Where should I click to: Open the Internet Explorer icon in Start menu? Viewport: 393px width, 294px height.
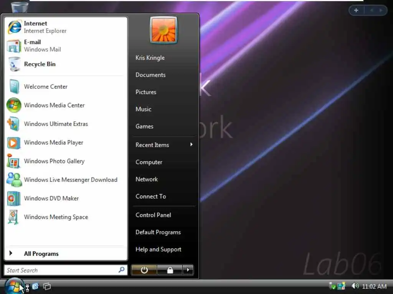(15, 27)
